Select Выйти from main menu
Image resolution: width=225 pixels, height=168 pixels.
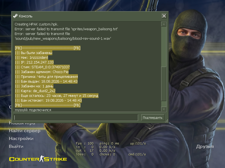tap(16, 146)
